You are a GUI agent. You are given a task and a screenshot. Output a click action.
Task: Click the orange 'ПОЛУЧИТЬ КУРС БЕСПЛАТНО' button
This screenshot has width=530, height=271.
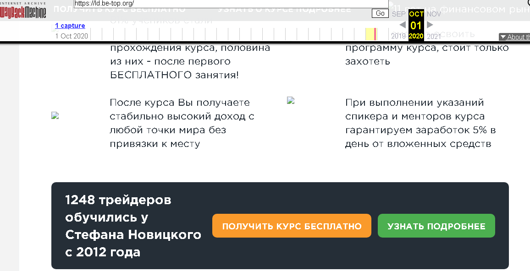(x=292, y=226)
